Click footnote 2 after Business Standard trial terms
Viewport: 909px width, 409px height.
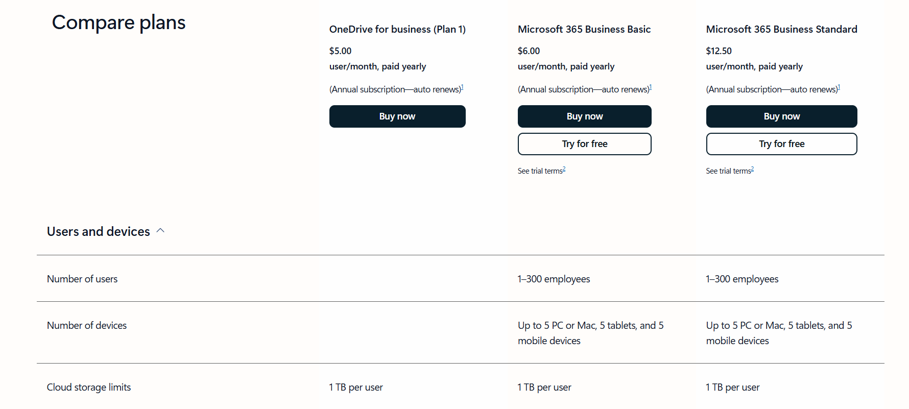point(753,168)
